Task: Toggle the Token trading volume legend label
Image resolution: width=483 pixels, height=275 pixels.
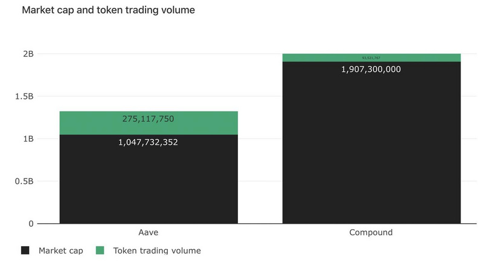Action: (x=157, y=250)
